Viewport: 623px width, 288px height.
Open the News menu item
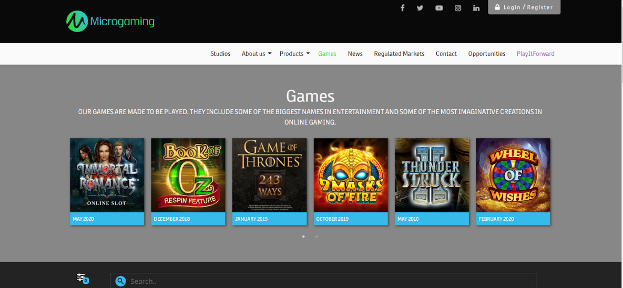coord(355,54)
